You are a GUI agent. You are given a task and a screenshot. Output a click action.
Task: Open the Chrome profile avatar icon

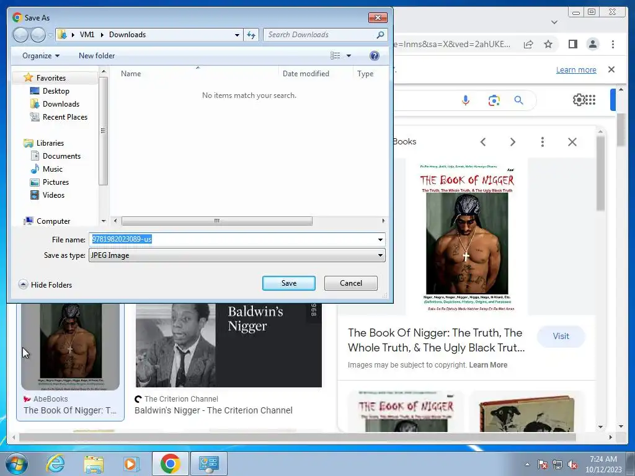(592, 44)
